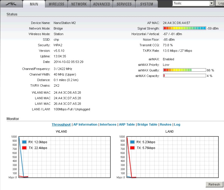Click the Ubiquiti logo tab

click(x=11, y=4)
